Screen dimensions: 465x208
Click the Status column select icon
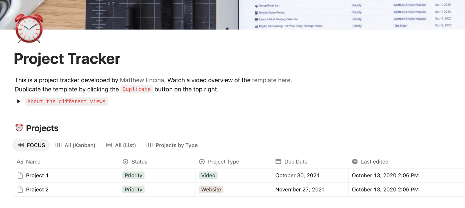126,162
